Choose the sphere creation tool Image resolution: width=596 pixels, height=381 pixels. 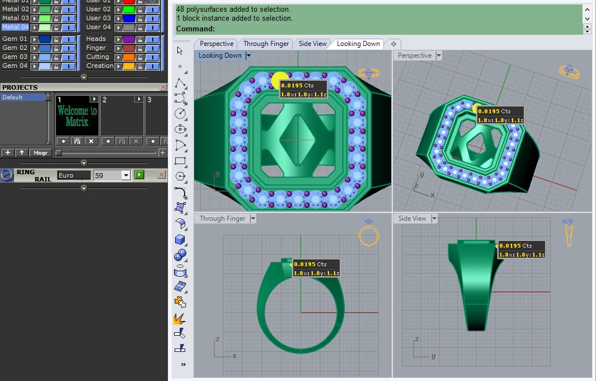180,256
